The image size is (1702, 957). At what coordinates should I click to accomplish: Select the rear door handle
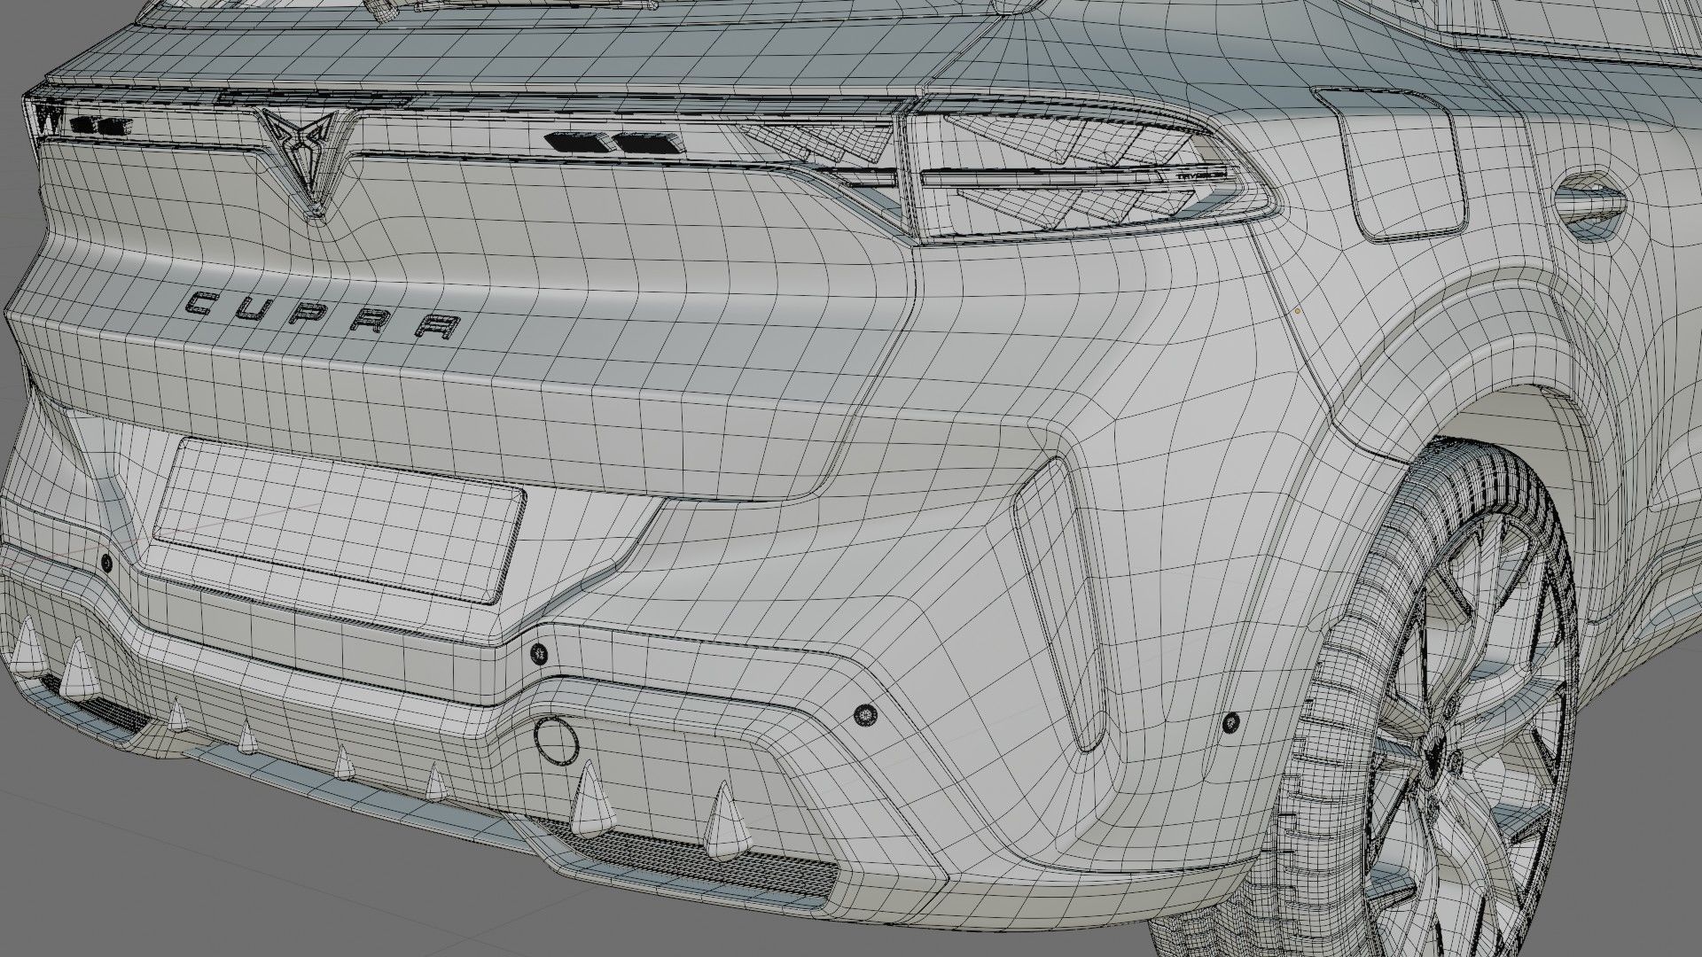pyautogui.click(x=1593, y=206)
